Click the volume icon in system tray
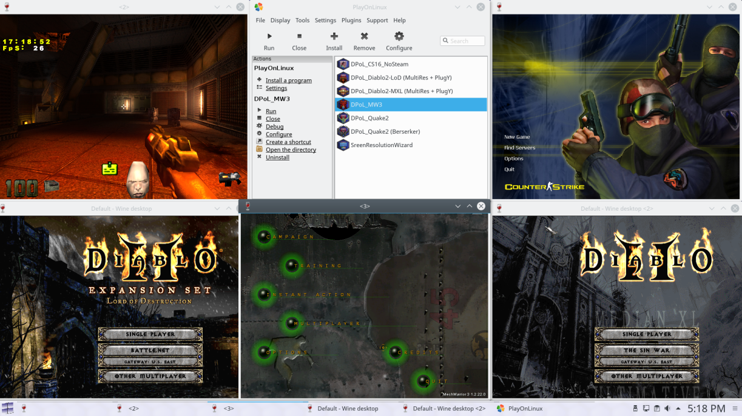The image size is (742, 416). pyautogui.click(x=667, y=409)
